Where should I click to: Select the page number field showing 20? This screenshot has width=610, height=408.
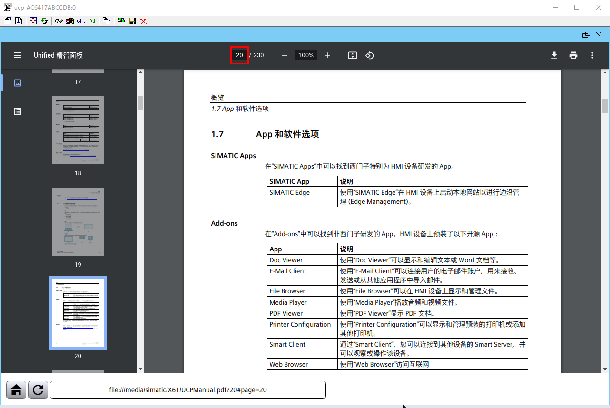point(239,55)
